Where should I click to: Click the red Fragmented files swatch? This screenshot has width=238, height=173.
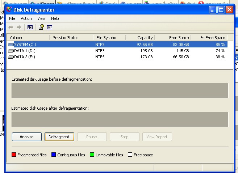14,155
